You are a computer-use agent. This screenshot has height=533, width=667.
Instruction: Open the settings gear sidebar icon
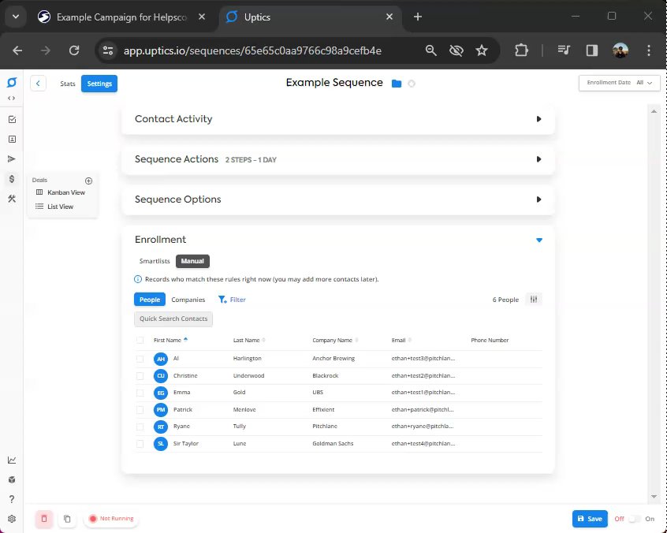(12, 519)
